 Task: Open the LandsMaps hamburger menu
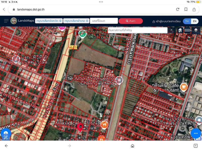pyautogui.click(x=6, y=21)
